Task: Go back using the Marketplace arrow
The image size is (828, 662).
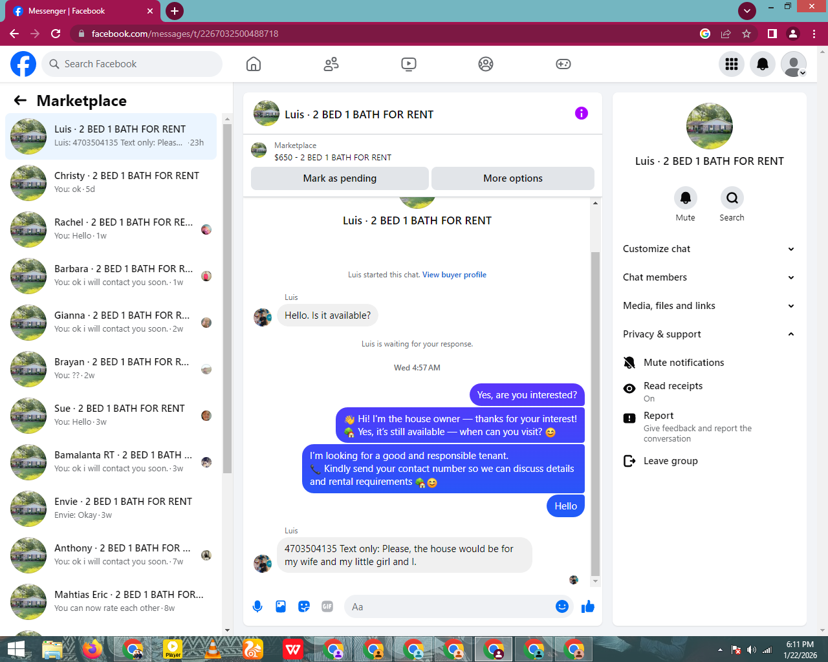Action: (20, 100)
